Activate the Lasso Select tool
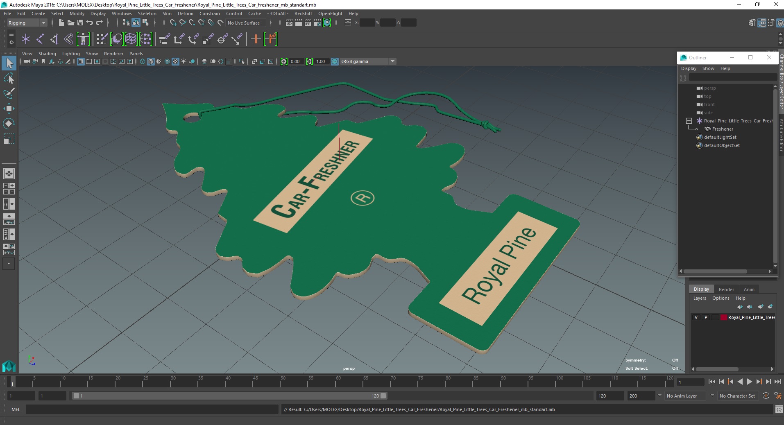The width and height of the screenshot is (784, 425). [9, 78]
